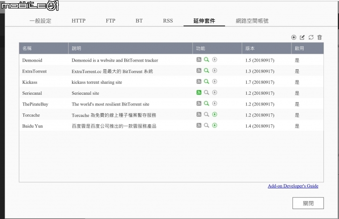Image resolution: width=339 pixels, height=219 pixels.
Task: Click the RSS icon in Demonoid row
Action: click(199, 59)
